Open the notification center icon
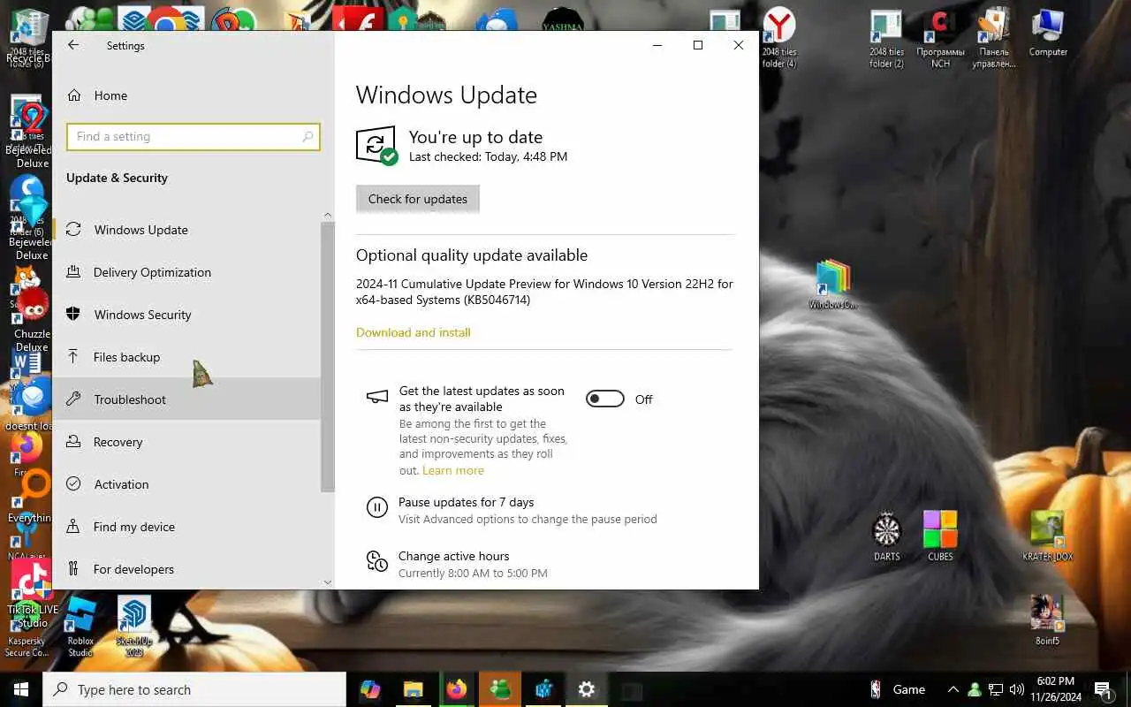The height and width of the screenshot is (707, 1131). coord(1103,689)
